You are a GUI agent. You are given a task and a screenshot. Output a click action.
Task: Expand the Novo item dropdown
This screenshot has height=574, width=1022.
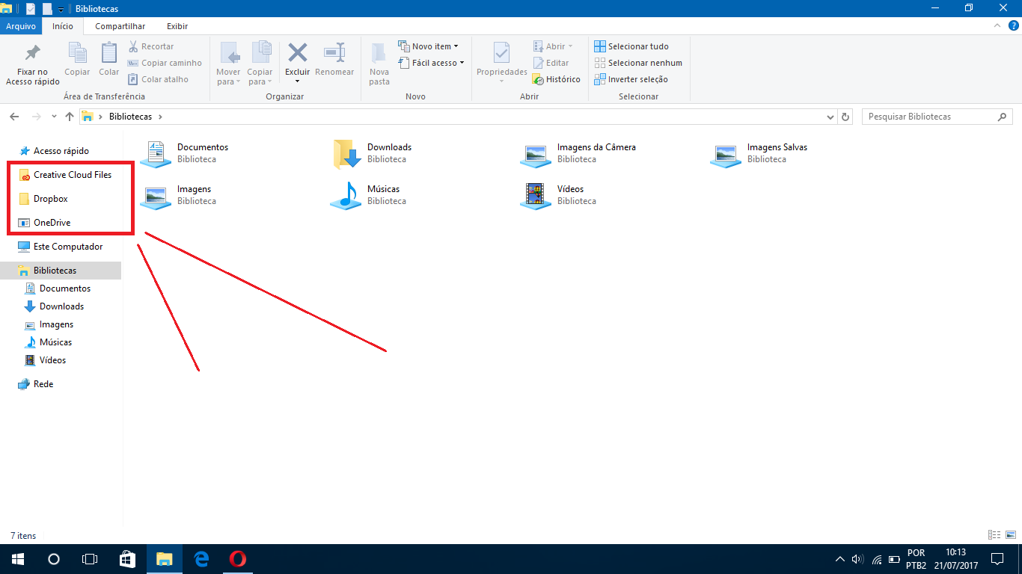pyautogui.click(x=429, y=46)
